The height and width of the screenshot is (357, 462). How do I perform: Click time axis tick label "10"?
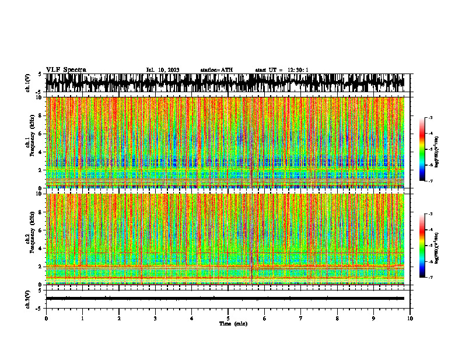tap(410, 318)
